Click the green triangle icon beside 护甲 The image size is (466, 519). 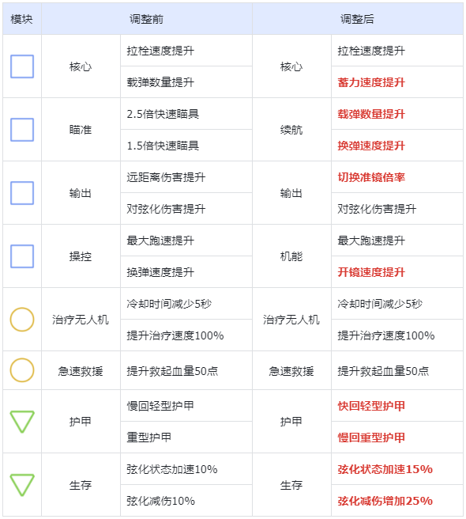click(22, 422)
